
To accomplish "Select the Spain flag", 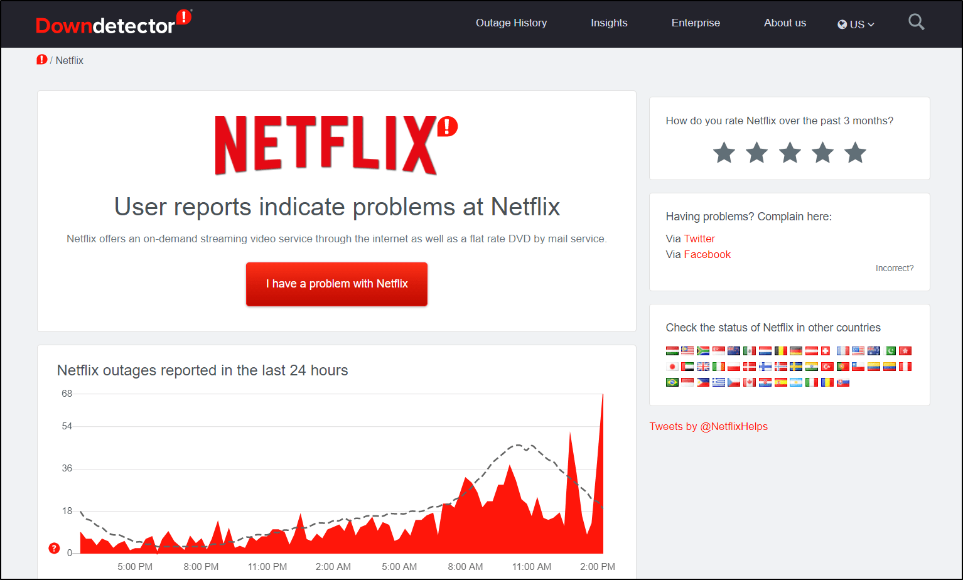I will 781,382.
